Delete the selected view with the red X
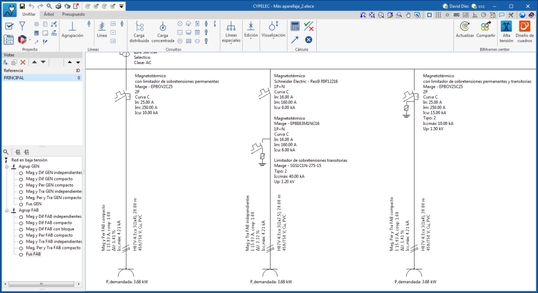The width and height of the screenshot is (538, 293). pyautogui.click(x=23, y=62)
